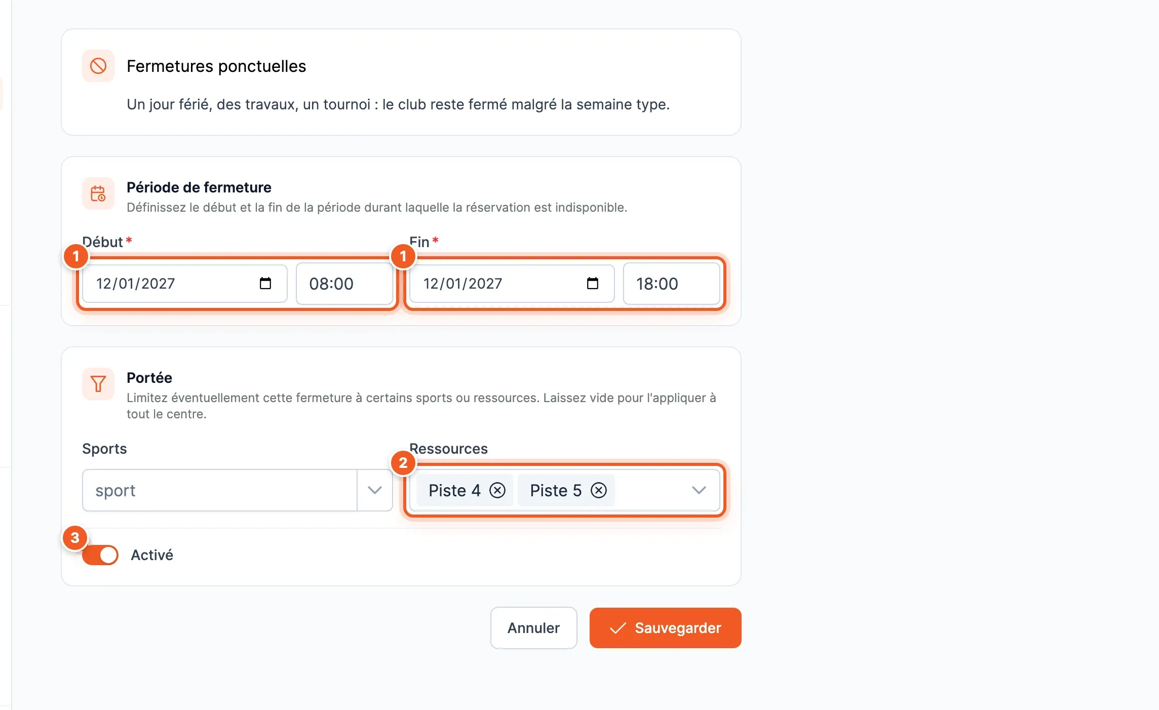Image resolution: width=1159 pixels, height=710 pixels.
Task: Click into the sport selection field
Action: click(x=220, y=490)
